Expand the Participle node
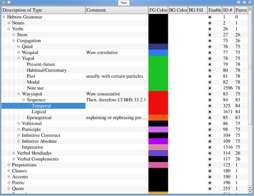This screenshot has width=254, height=196. [19, 130]
